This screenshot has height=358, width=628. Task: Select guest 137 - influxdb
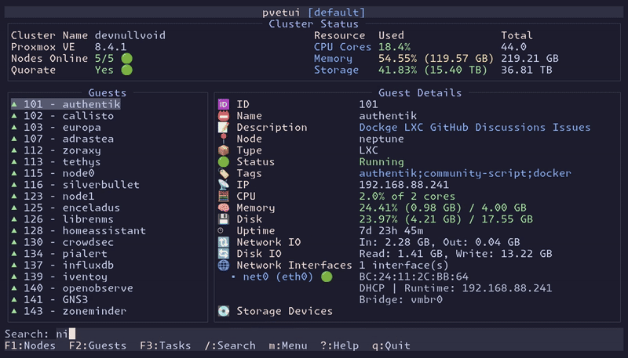pos(63,266)
